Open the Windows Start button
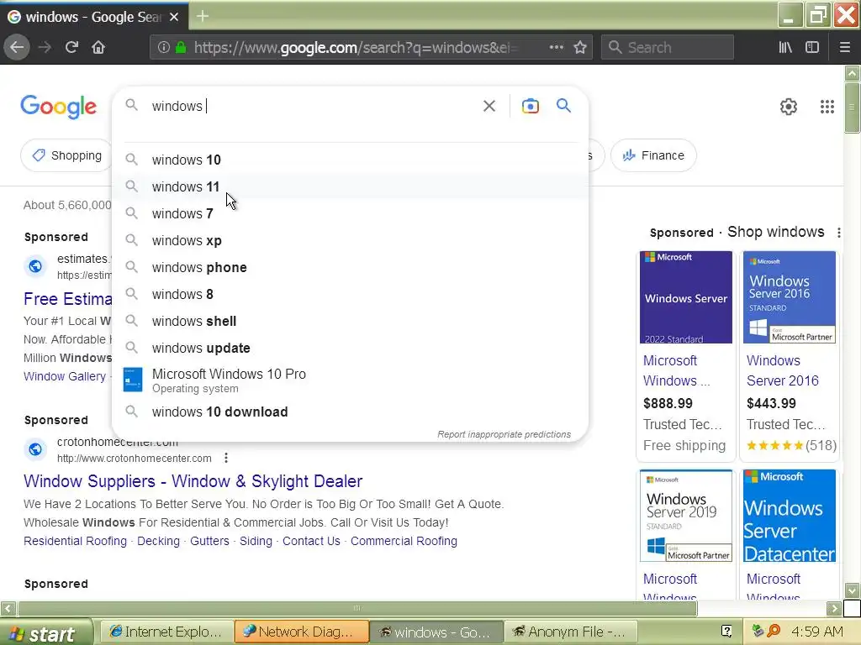Viewport: 861px width, 645px height. coord(46,633)
